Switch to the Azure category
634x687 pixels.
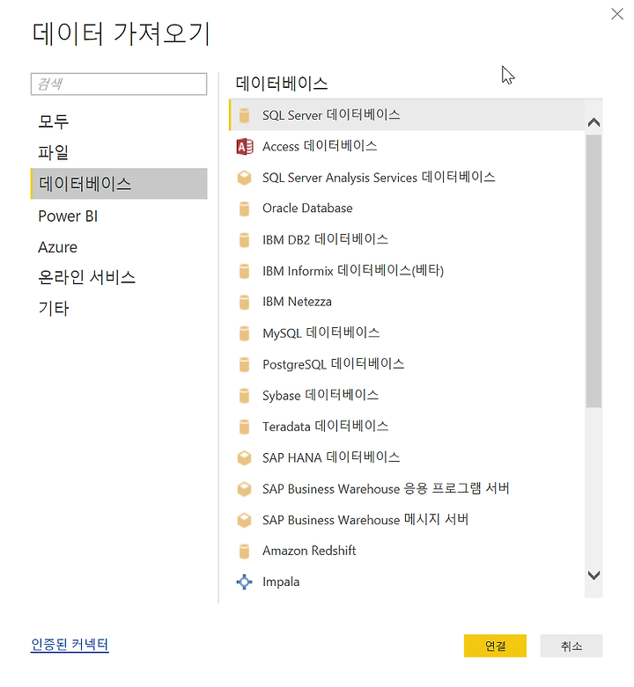(x=119, y=247)
